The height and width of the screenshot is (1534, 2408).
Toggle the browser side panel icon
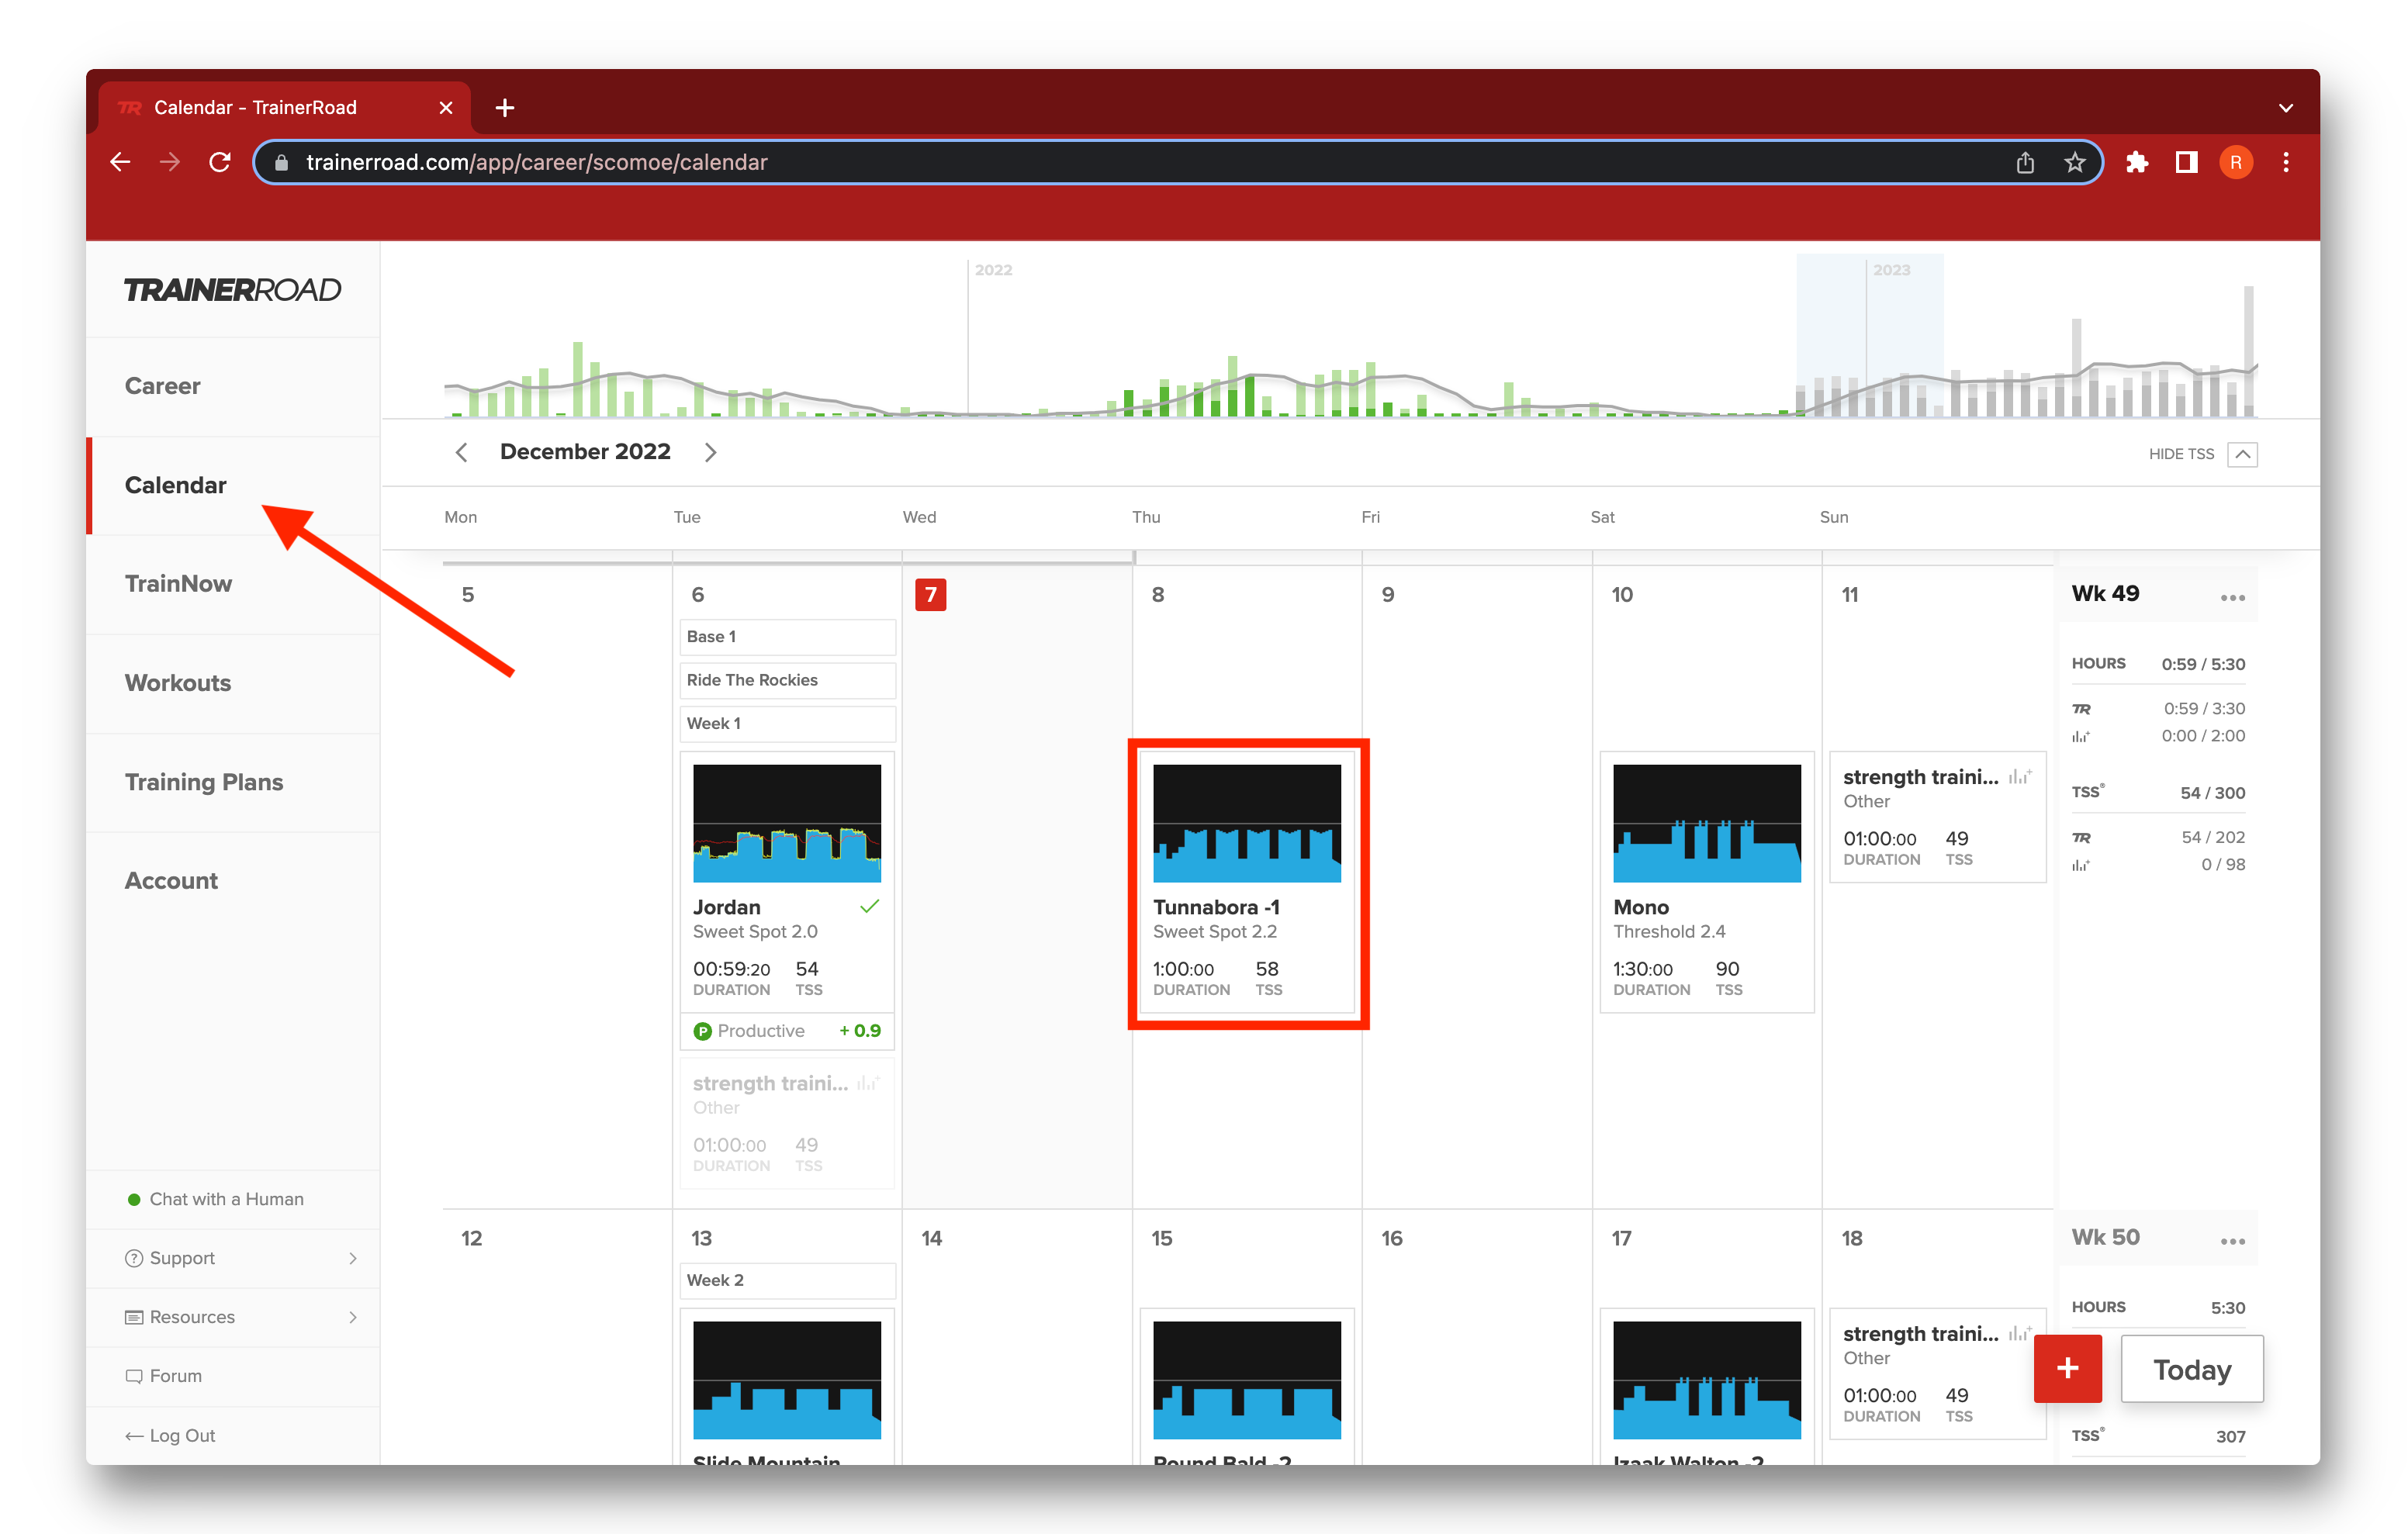pyautogui.click(x=2187, y=162)
